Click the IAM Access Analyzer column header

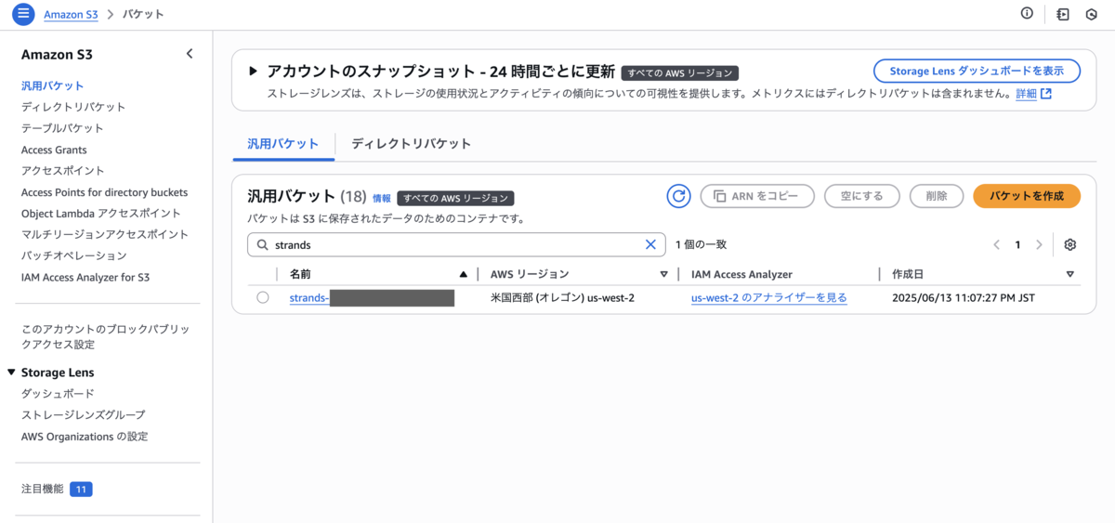click(741, 274)
